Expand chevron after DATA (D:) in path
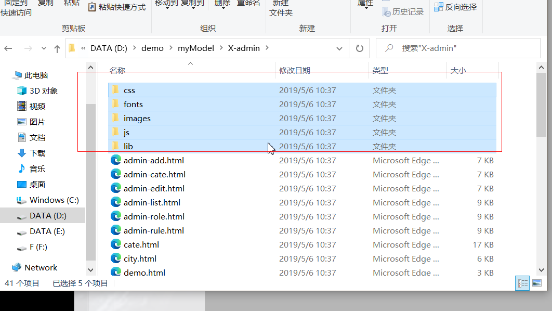The width and height of the screenshot is (552, 311). pyautogui.click(x=135, y=48)
